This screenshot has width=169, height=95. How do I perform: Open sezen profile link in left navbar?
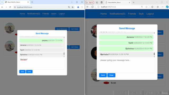pos(54,14)
